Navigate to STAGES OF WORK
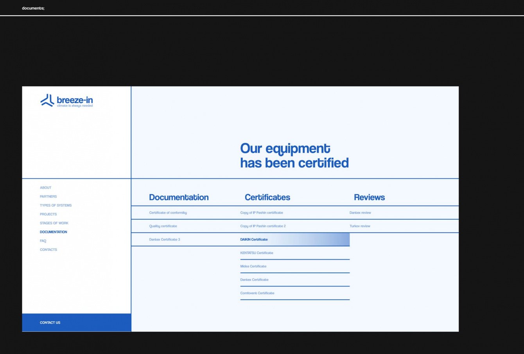 [x=54, y=223]
